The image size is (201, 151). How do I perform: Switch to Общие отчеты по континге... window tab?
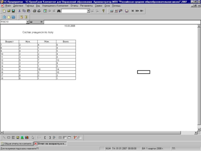(17, 144)
